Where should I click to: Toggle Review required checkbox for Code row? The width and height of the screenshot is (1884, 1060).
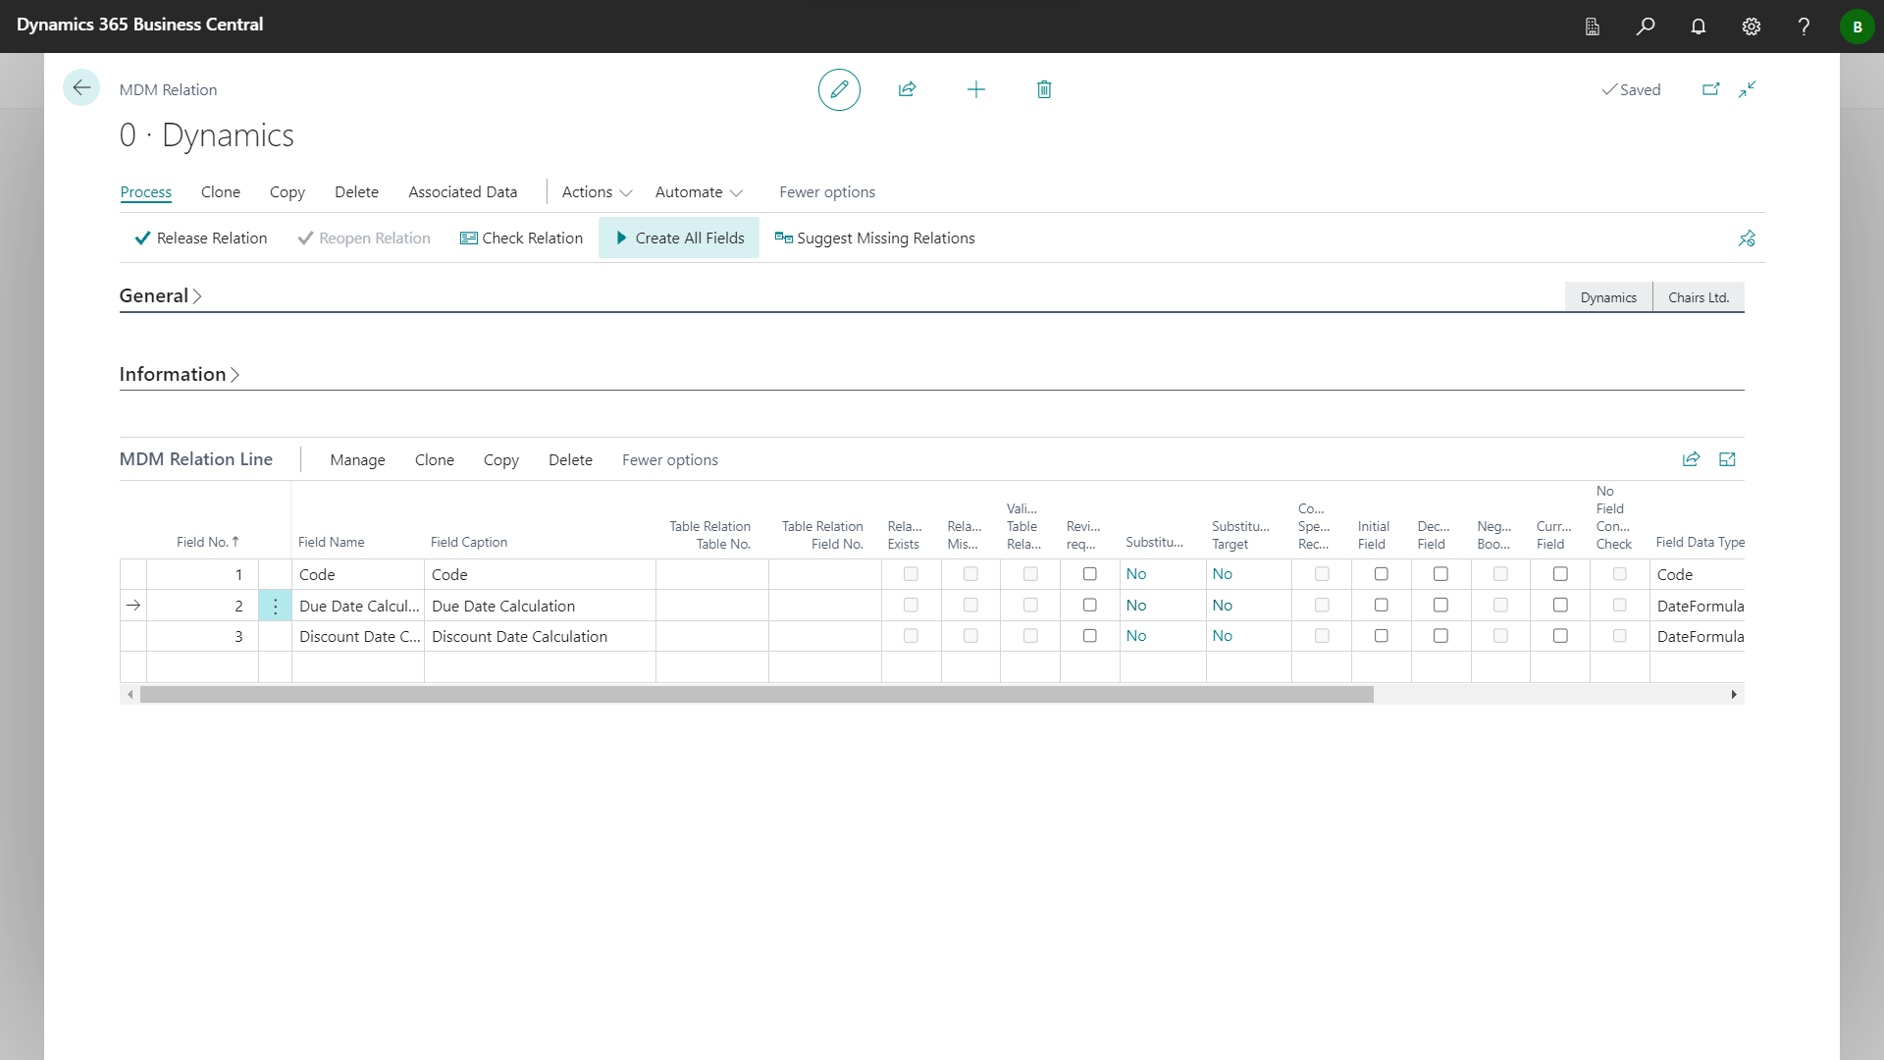coord(1089,574)
